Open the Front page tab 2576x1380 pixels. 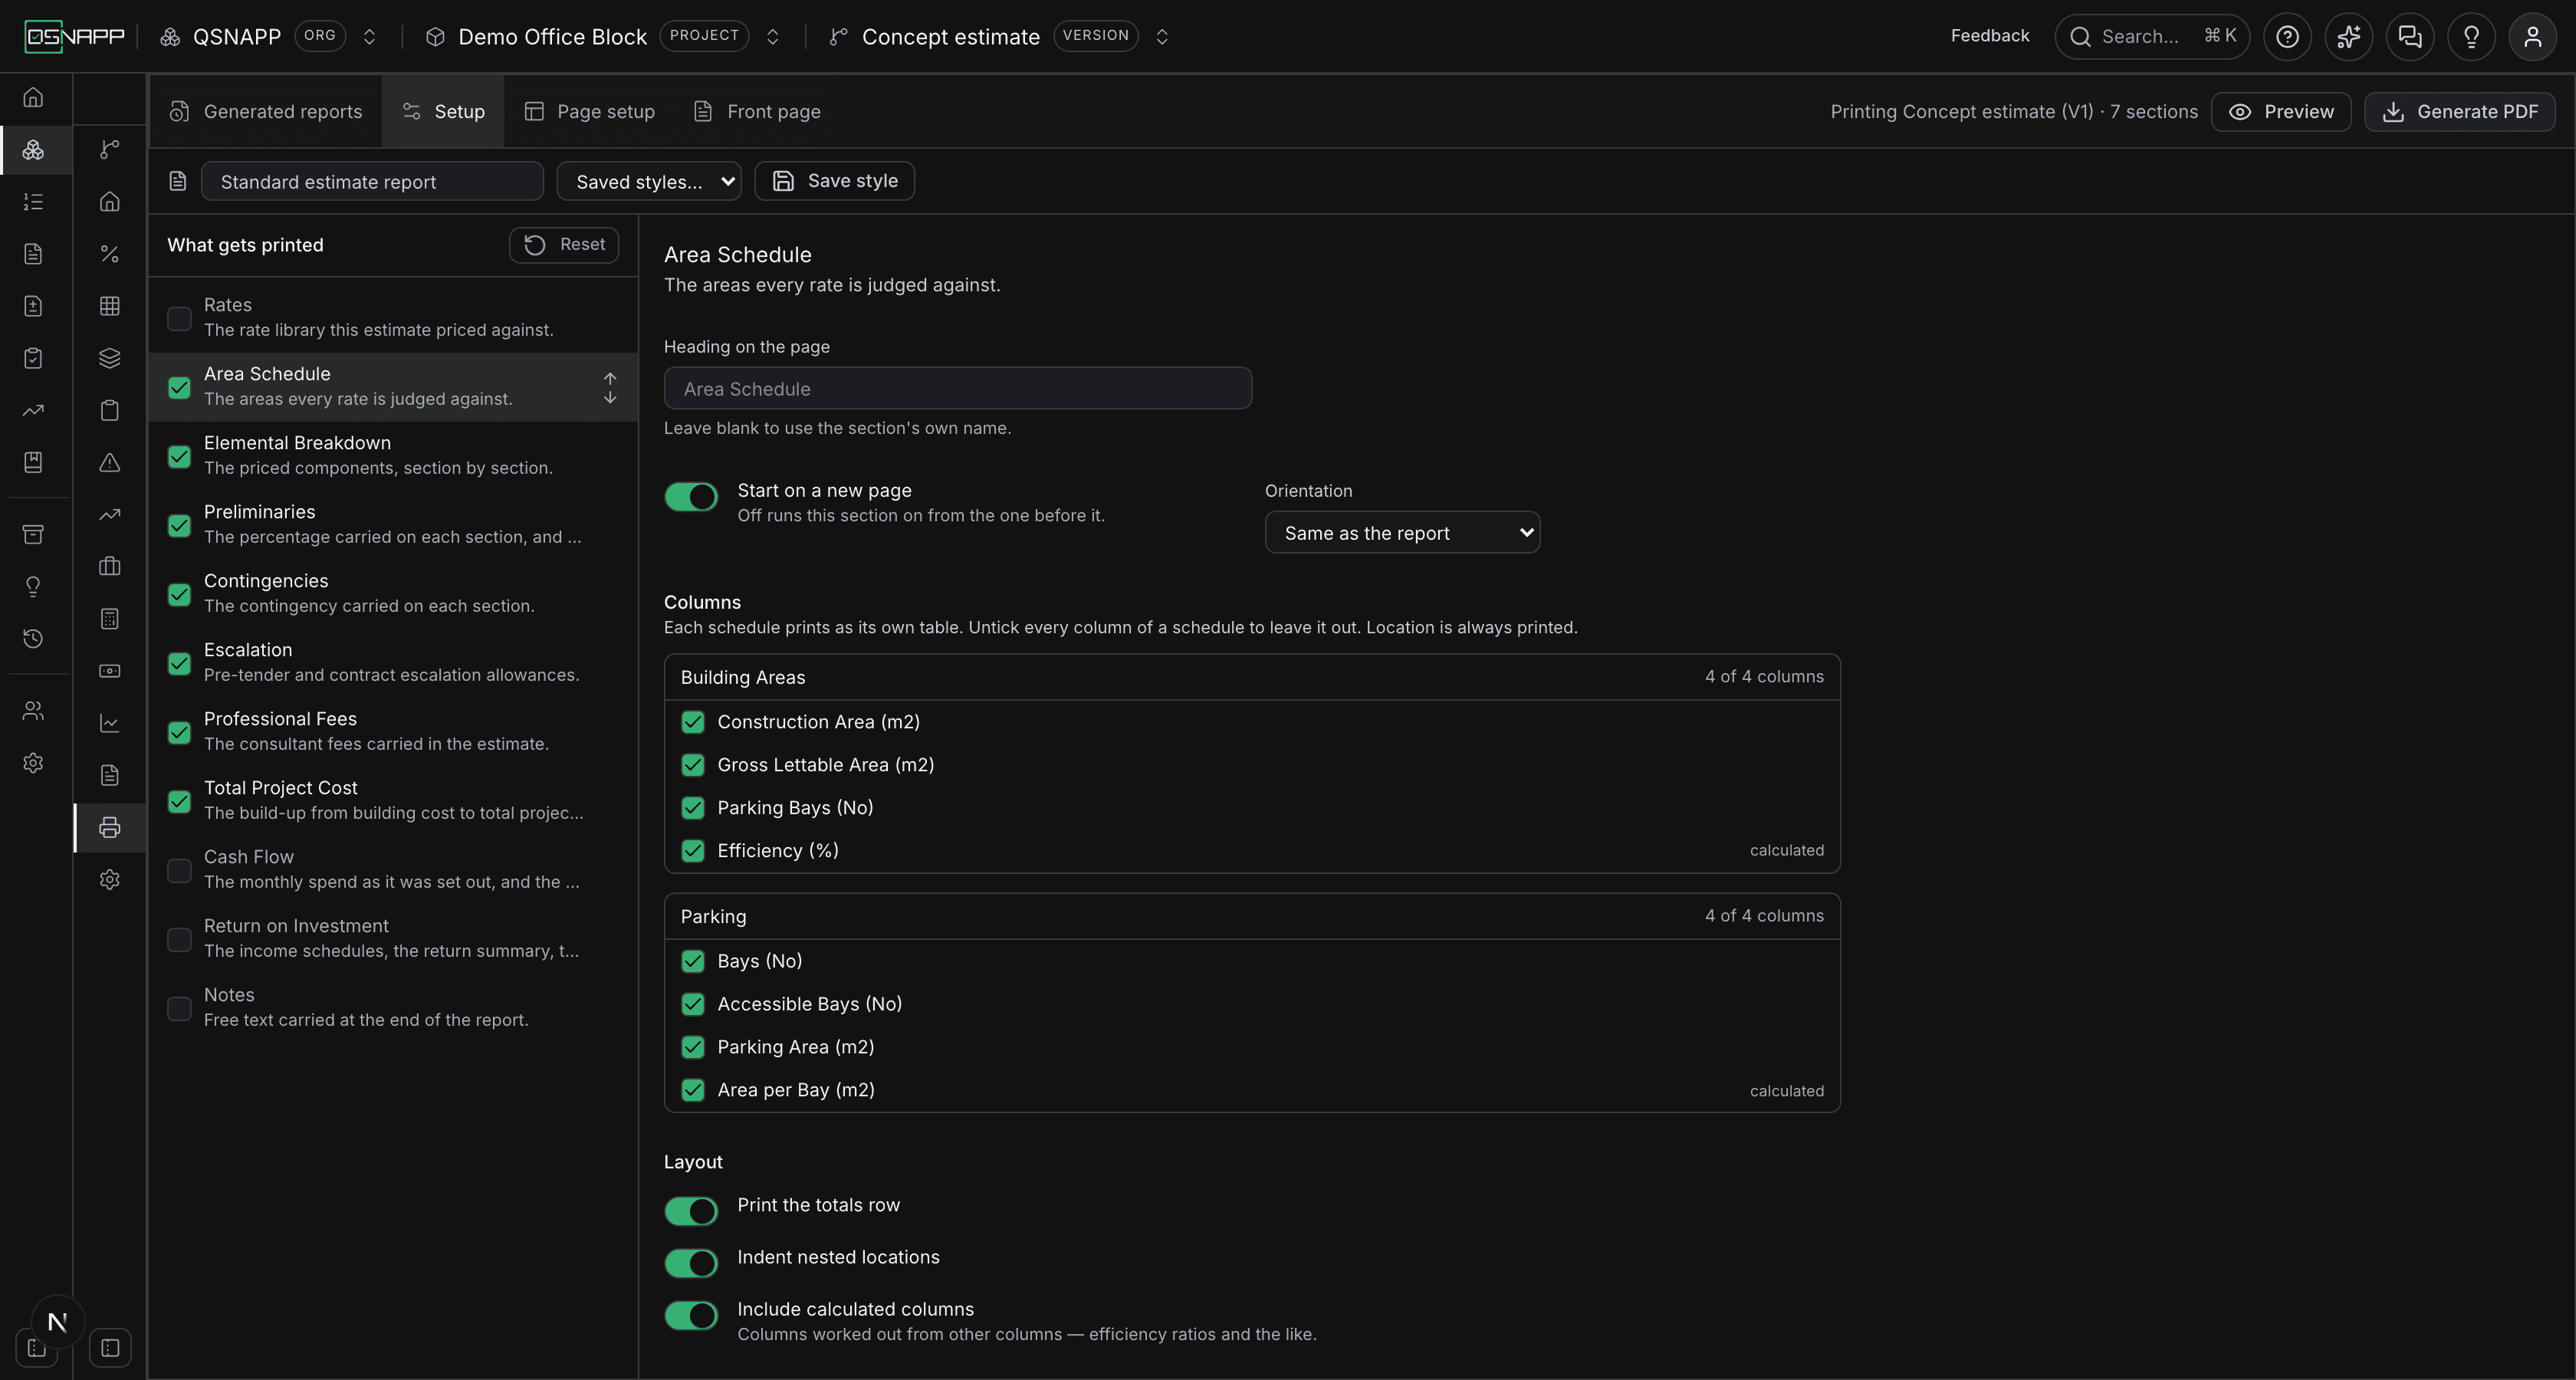(x=757, y=111)
